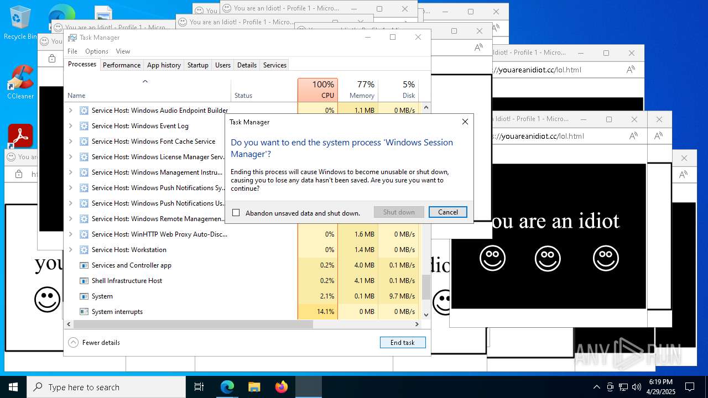Click the taskbar search box
The height and width of the screenshot is (398, 708).
[x=106, y=387]
